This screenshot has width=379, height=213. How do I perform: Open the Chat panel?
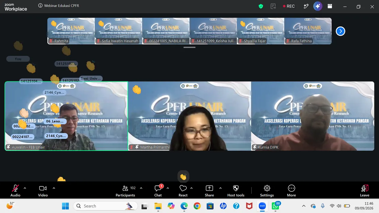click(x=158, y=191)
